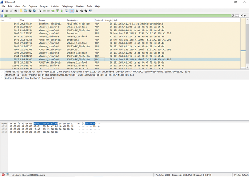The image size is (249, 177).
Task: Open Find Packet with the magnifier icon
Action: tap(40, 11)
